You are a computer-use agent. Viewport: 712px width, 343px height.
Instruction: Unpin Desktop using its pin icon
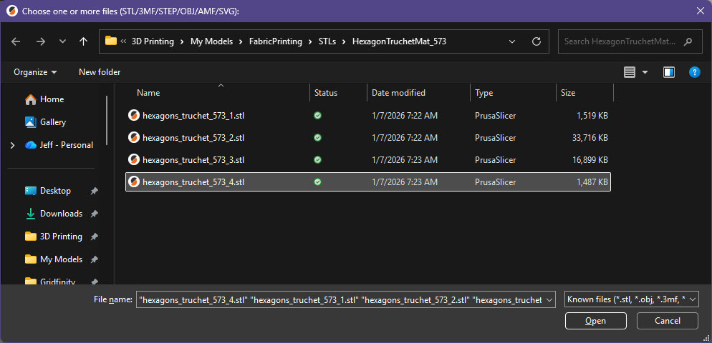click(x=94, y=192)
